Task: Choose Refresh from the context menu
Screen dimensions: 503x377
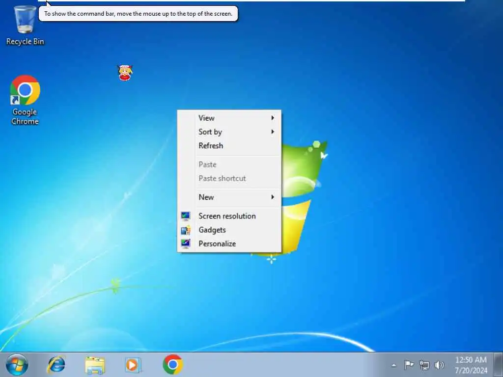Action: 229,145
